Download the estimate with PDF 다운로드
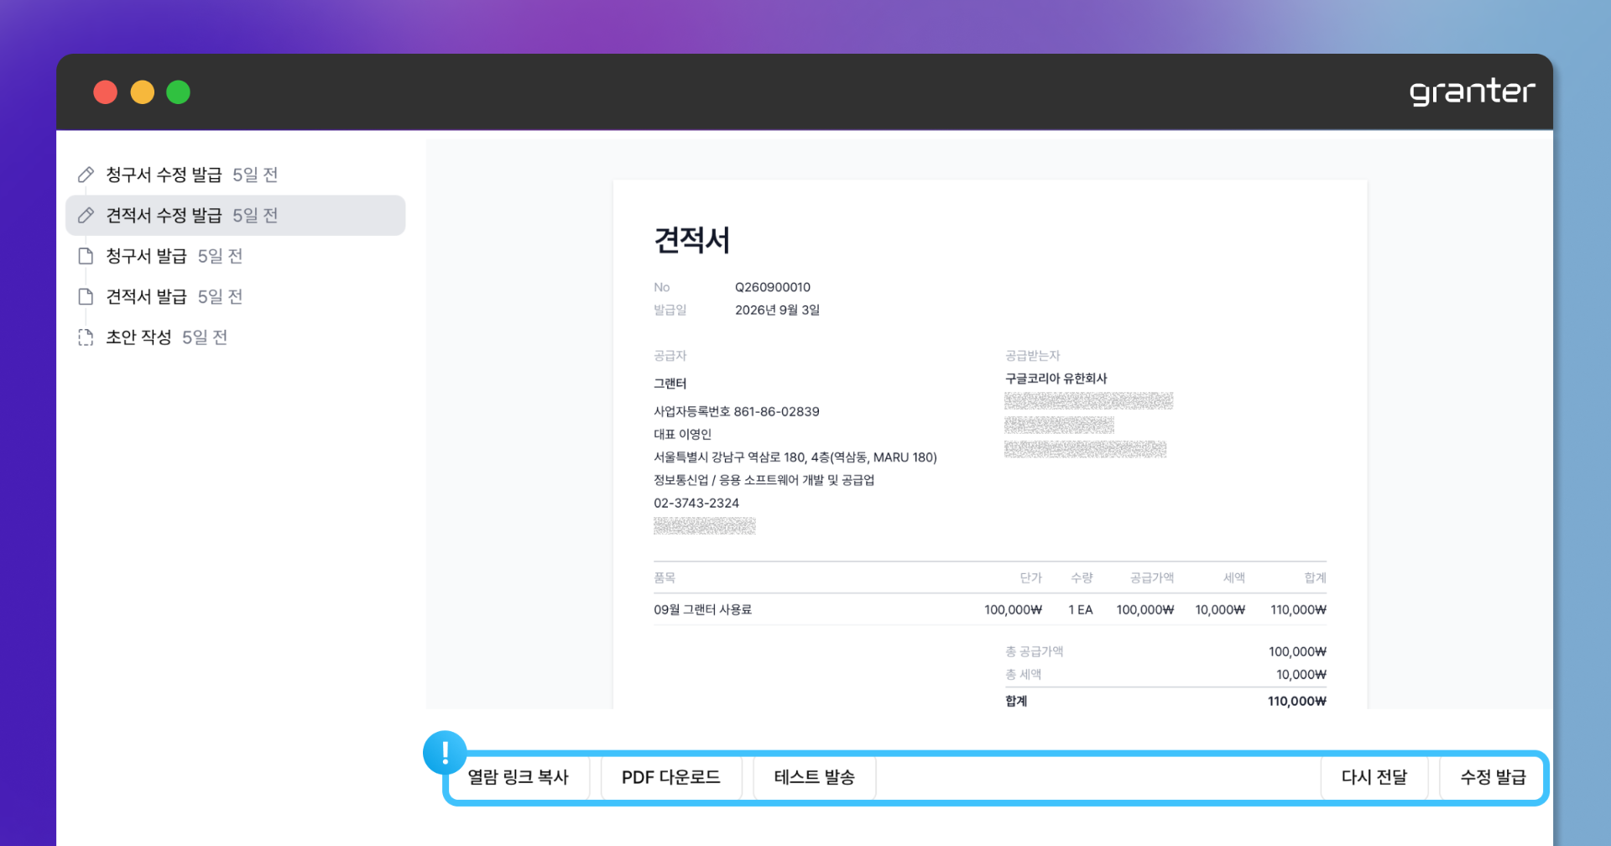The image size is (1611, 846). tap(671, 777)
